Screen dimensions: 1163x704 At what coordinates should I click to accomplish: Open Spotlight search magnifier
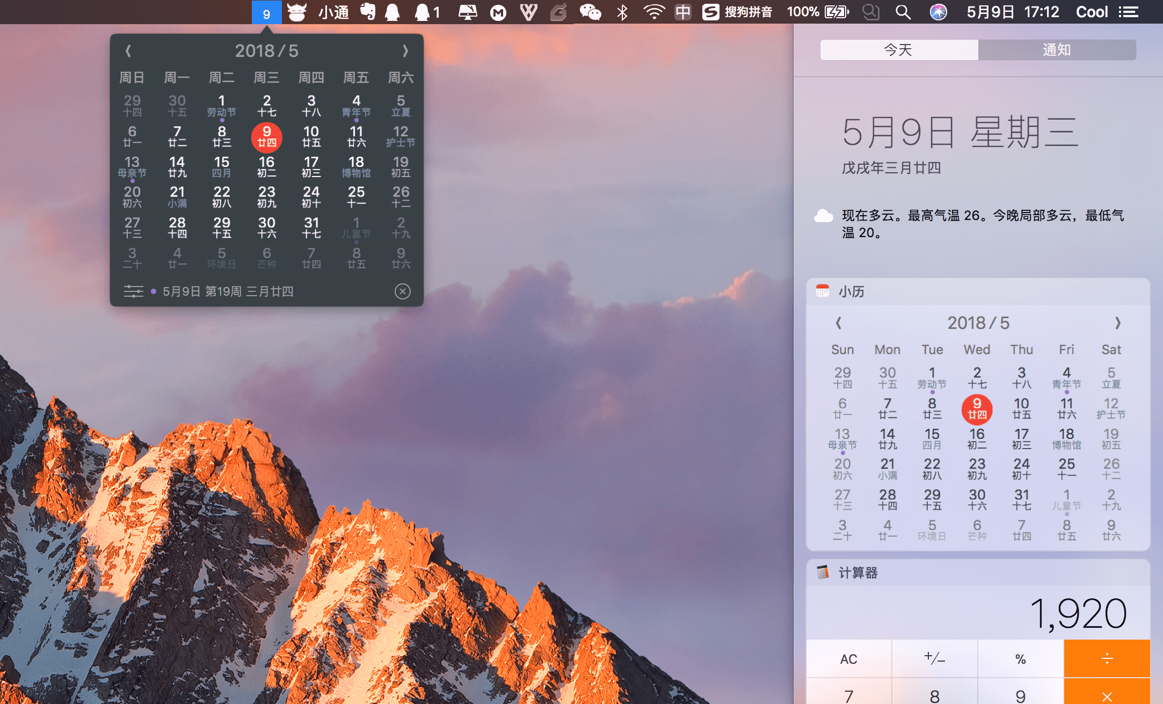click(x=903, y=12)
